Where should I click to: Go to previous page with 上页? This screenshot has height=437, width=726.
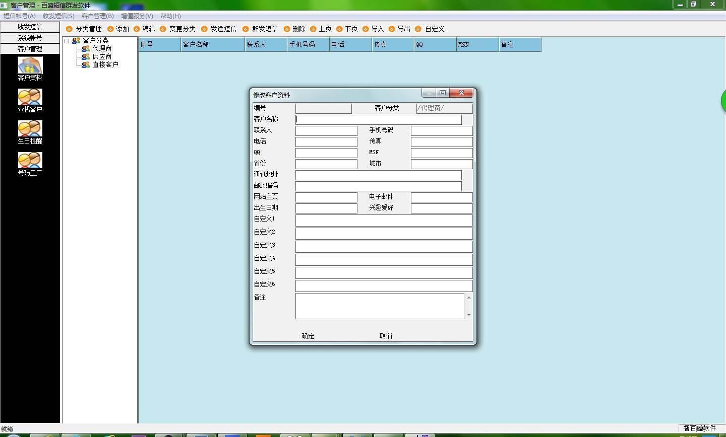321,29
